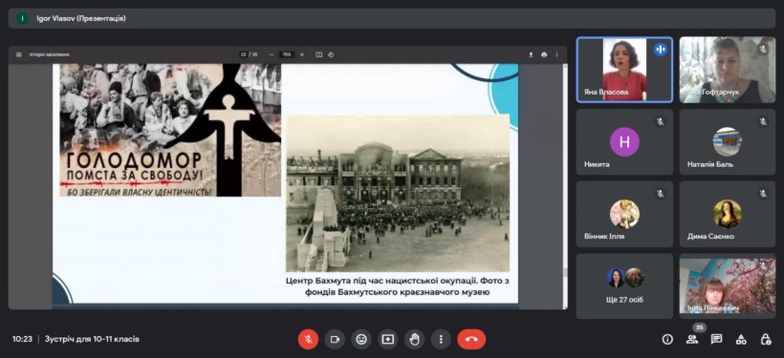Open PDF viewer more actions menu
This screenshot has height=358, width=784.
(556, 54)
